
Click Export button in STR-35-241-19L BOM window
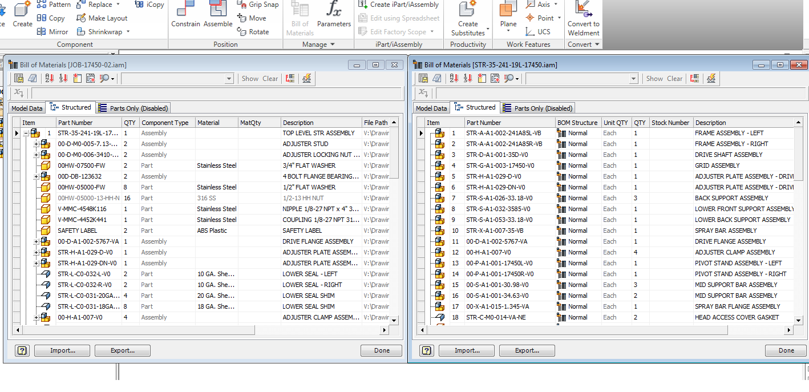527,350
